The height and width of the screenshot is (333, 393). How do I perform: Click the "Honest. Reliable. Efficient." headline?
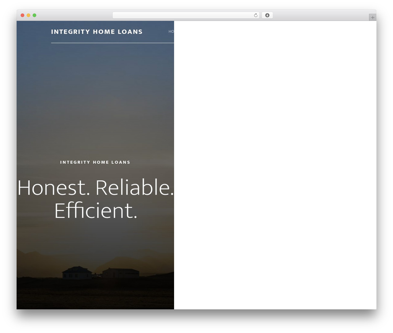[95, 199]
